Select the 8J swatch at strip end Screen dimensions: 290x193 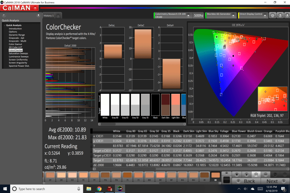point(215,177)
